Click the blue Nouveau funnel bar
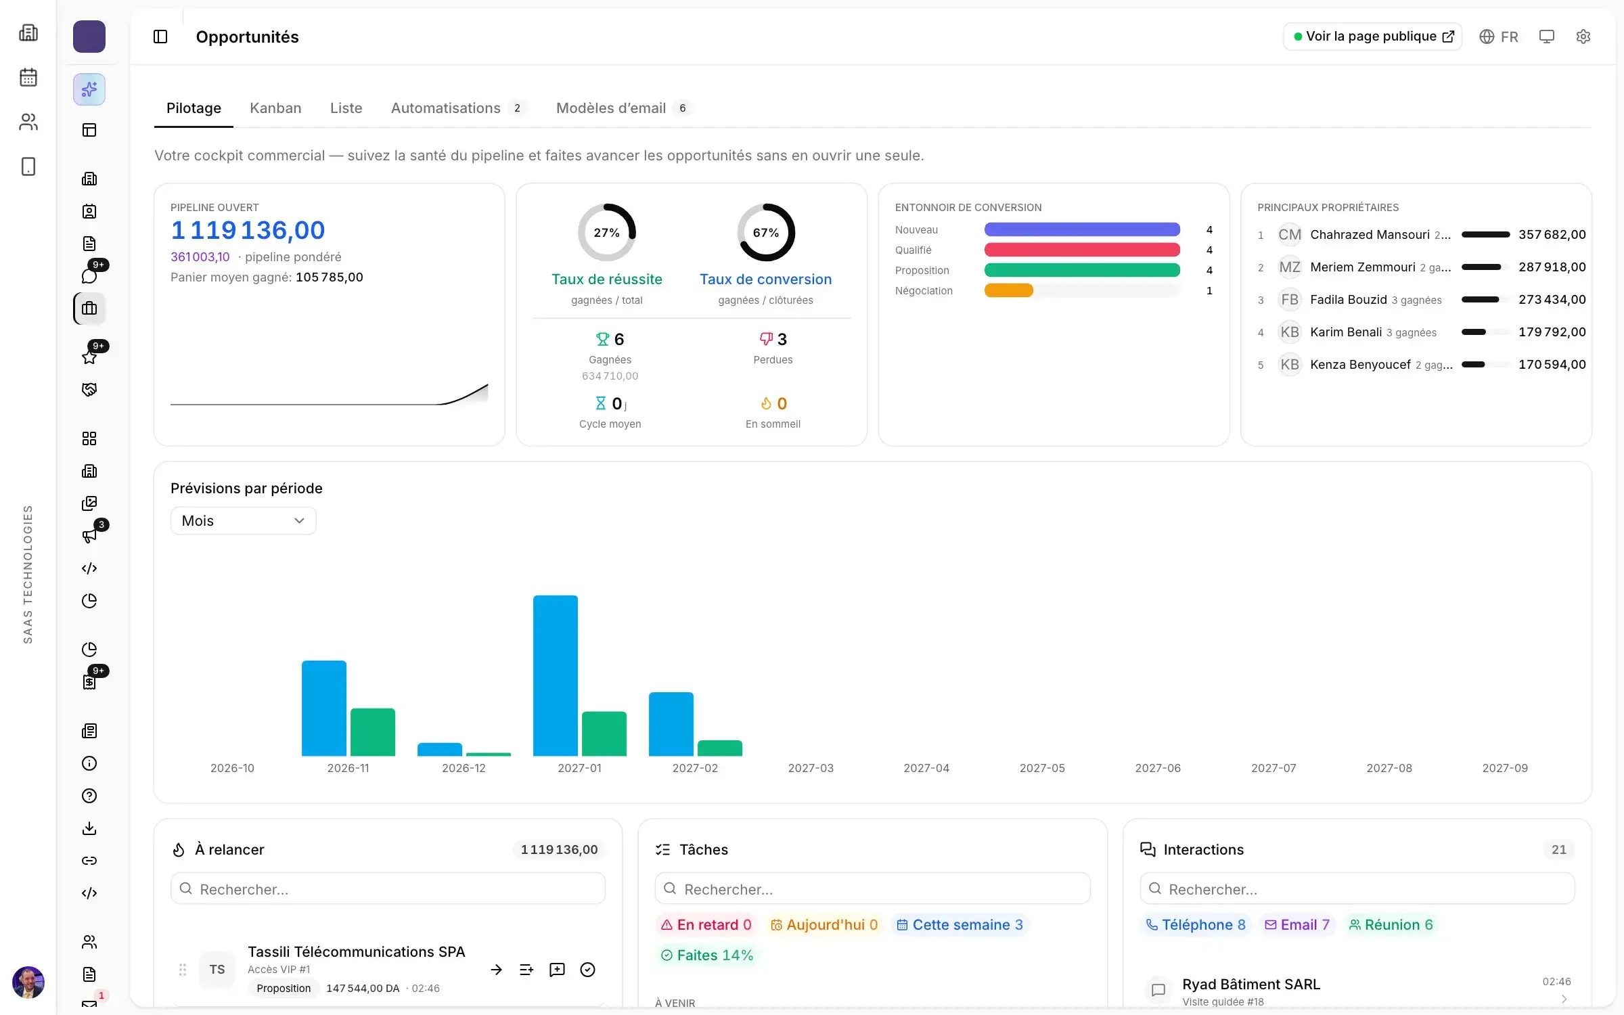1624x1015 pixels. [1082, 230]
